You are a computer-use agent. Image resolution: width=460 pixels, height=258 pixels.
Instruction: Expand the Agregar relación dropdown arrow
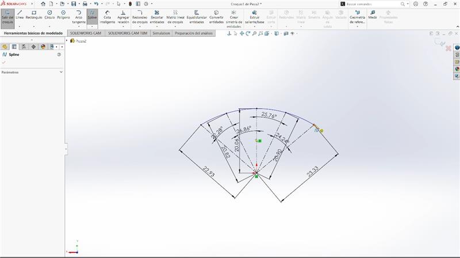(123, 26)
